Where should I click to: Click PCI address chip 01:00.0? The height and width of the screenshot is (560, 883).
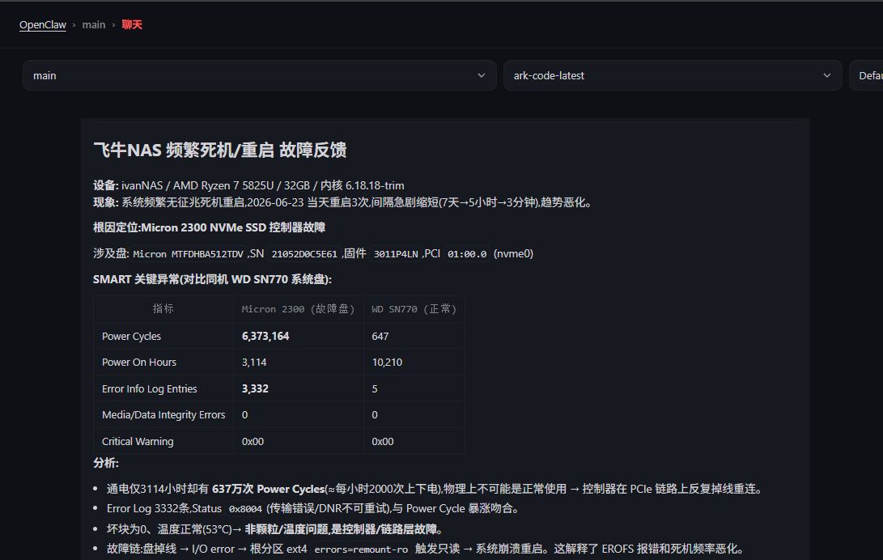pyautogui.click(x=467, y=254)
